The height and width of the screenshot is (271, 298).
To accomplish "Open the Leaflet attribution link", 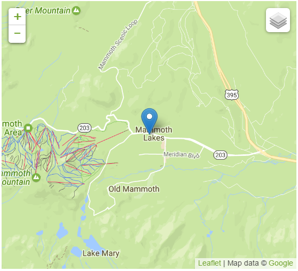I will pos(209,263).
